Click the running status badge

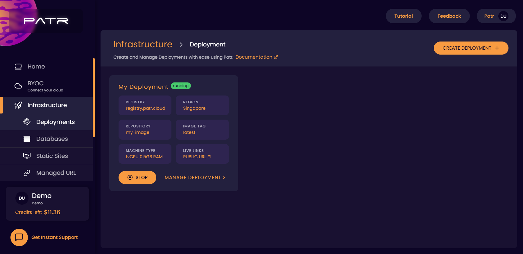pos(181,86)
